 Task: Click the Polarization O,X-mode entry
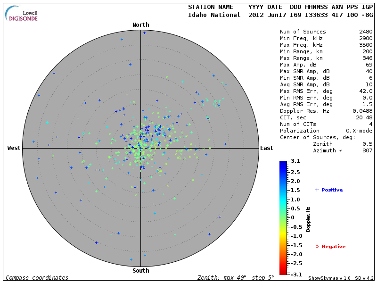(326, 131)
